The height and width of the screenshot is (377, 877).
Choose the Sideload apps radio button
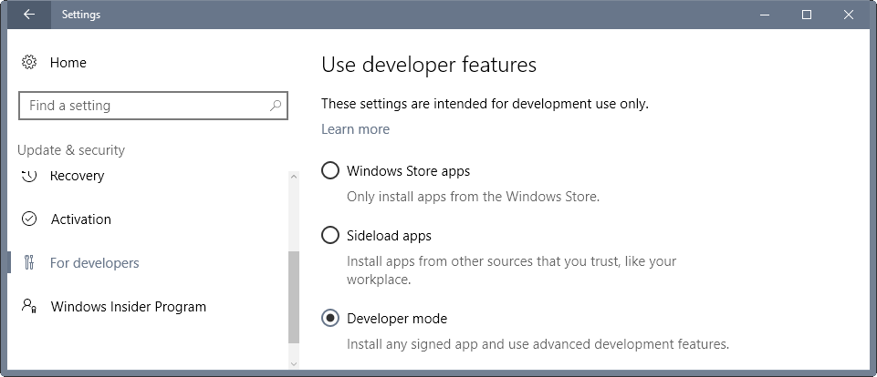coord(330,236)
